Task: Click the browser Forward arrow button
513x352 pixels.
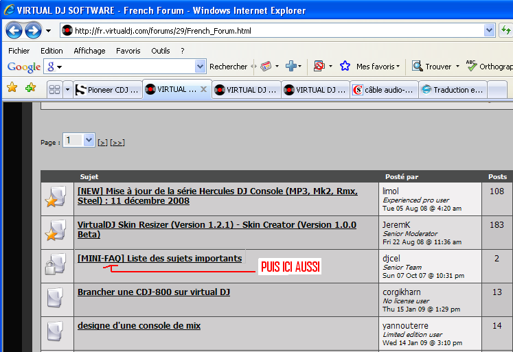Action: pos(34,31)
